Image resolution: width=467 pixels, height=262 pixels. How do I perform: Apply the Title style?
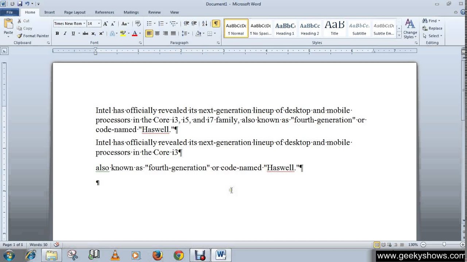(x=335, y=29)
